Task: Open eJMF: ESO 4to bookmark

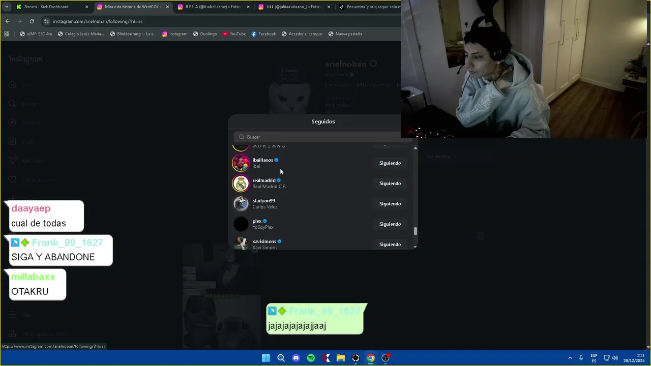Action: pos(36,34)
